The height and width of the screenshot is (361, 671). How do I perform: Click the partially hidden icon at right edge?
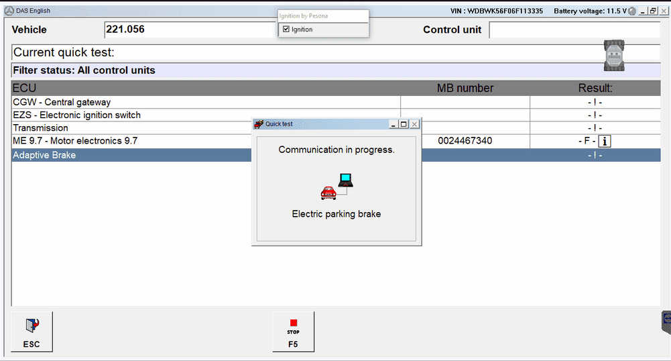pyautogui.click(x=666, y=322)
